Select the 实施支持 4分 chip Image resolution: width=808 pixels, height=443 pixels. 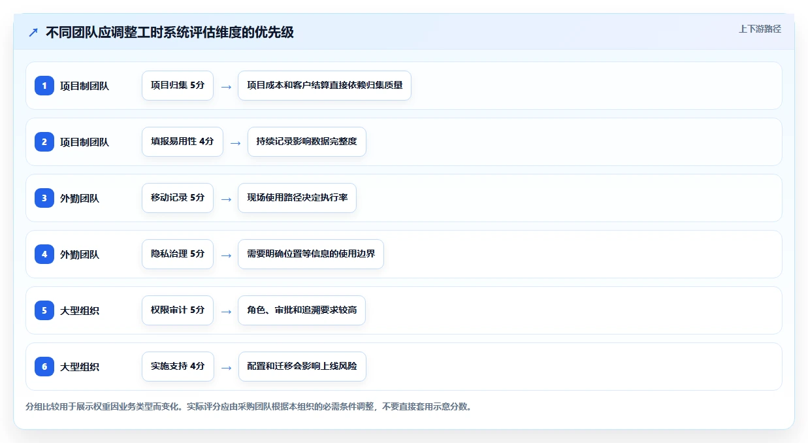coord(178,367)
